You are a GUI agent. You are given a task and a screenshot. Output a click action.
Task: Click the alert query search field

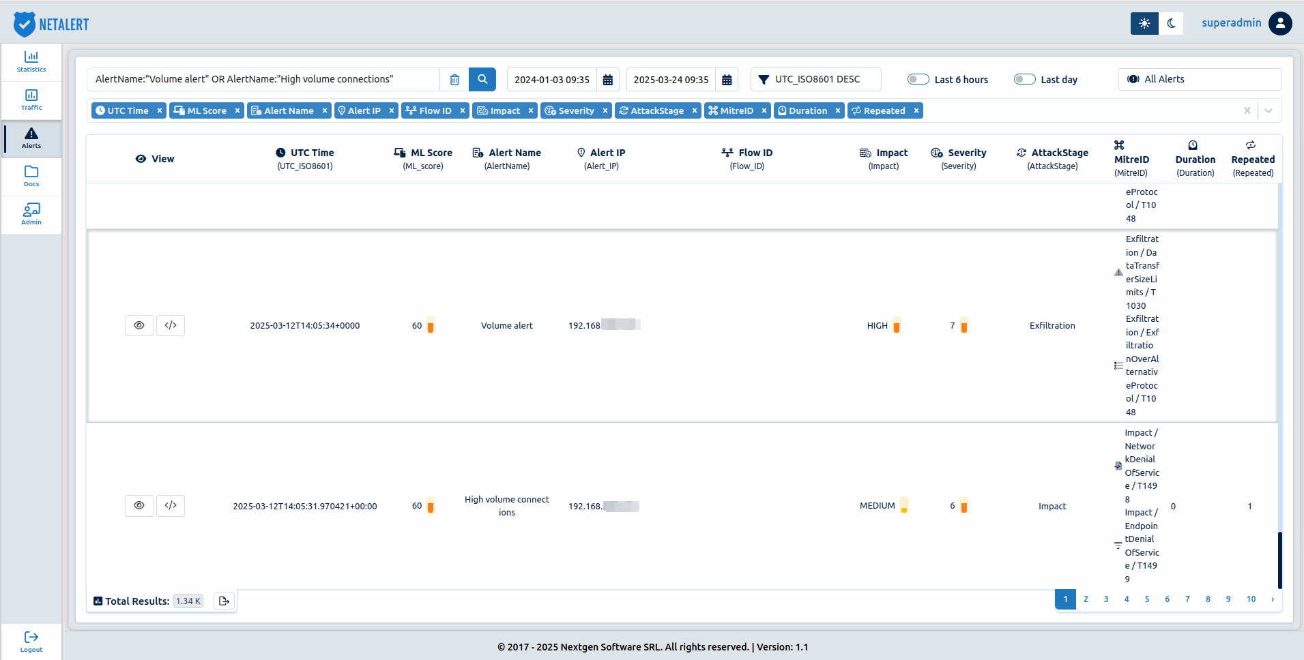coord(263,79)
